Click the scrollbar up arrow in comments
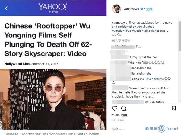The height and width of the screenshot is (135, 181). pyautogui.click(x=180, y=20)
